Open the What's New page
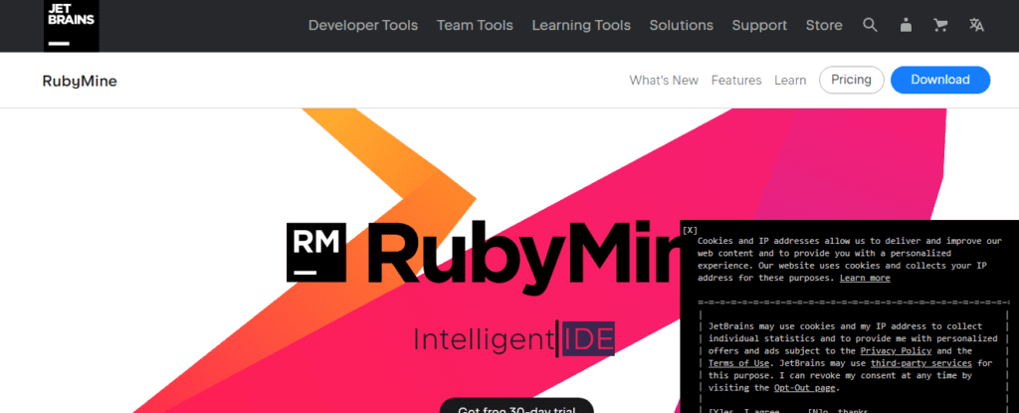 pos(664,81)
